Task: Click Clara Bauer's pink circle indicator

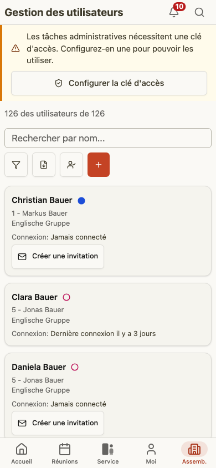Action: [66, 297]
